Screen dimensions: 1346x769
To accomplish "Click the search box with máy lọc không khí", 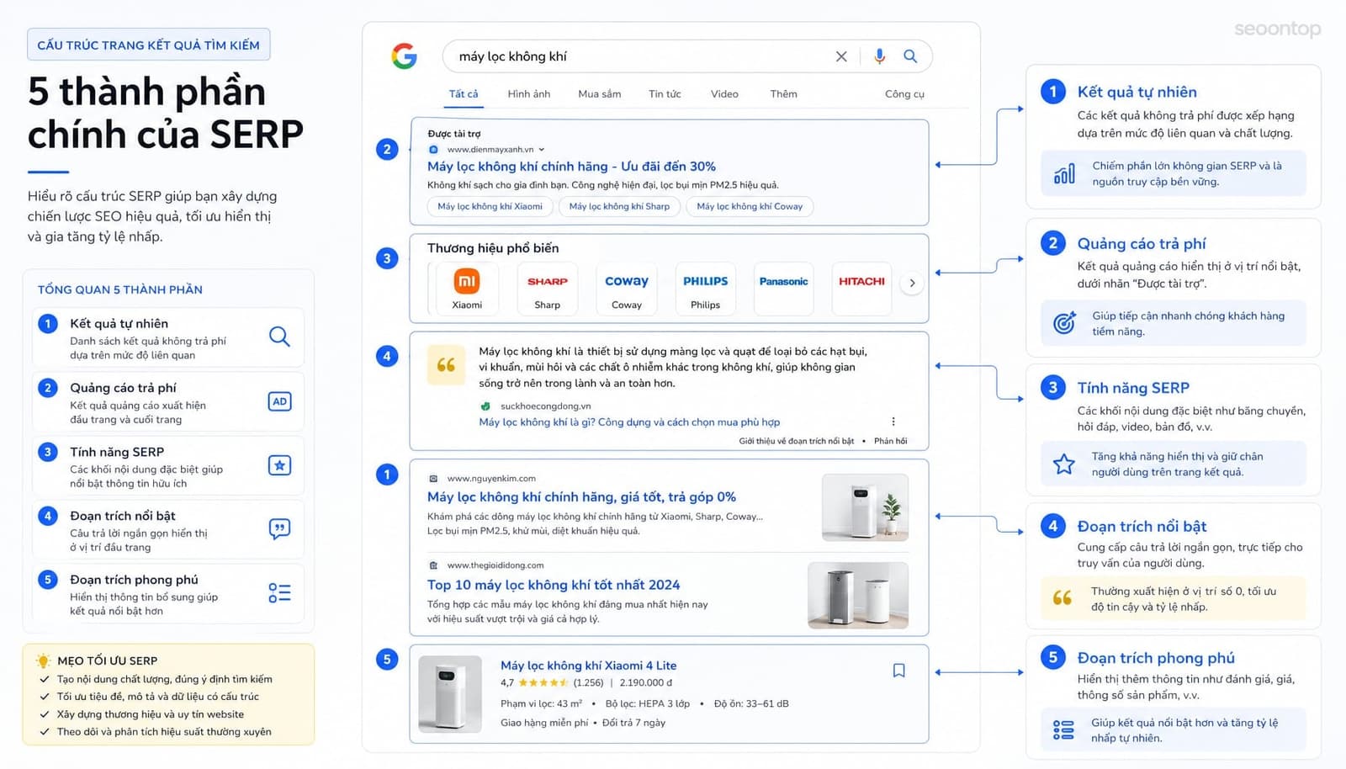I will 687,56.
